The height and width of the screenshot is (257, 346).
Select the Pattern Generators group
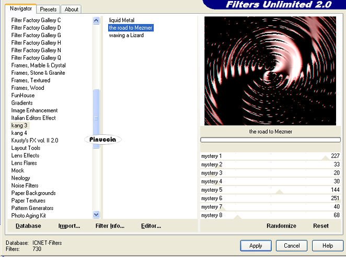pos(32,208)
